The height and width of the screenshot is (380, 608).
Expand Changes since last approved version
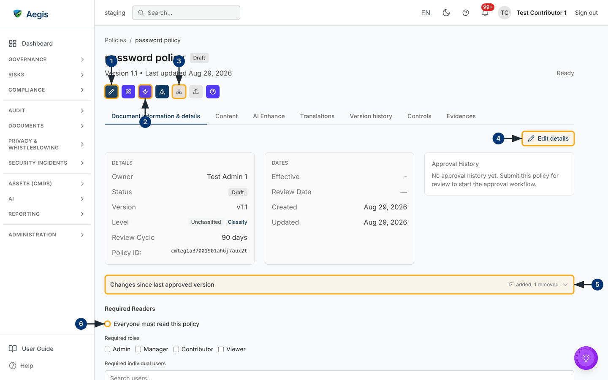click(x=339, y=285)
